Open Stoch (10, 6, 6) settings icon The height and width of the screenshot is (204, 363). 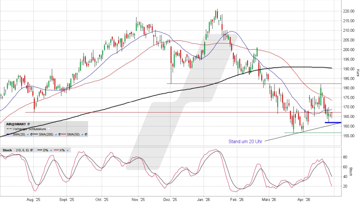coord(32,150)
